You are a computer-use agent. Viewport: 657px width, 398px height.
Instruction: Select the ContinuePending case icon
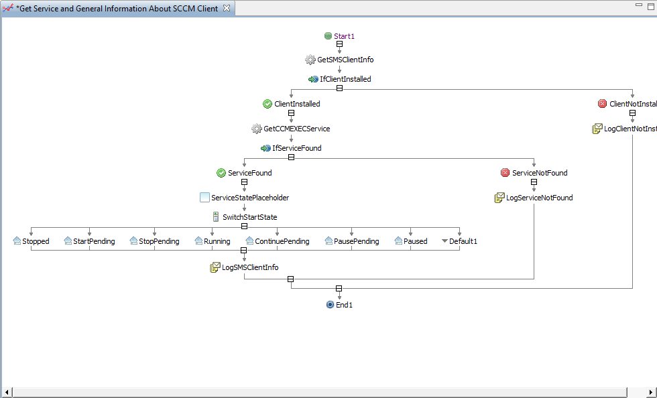point(249,241)
